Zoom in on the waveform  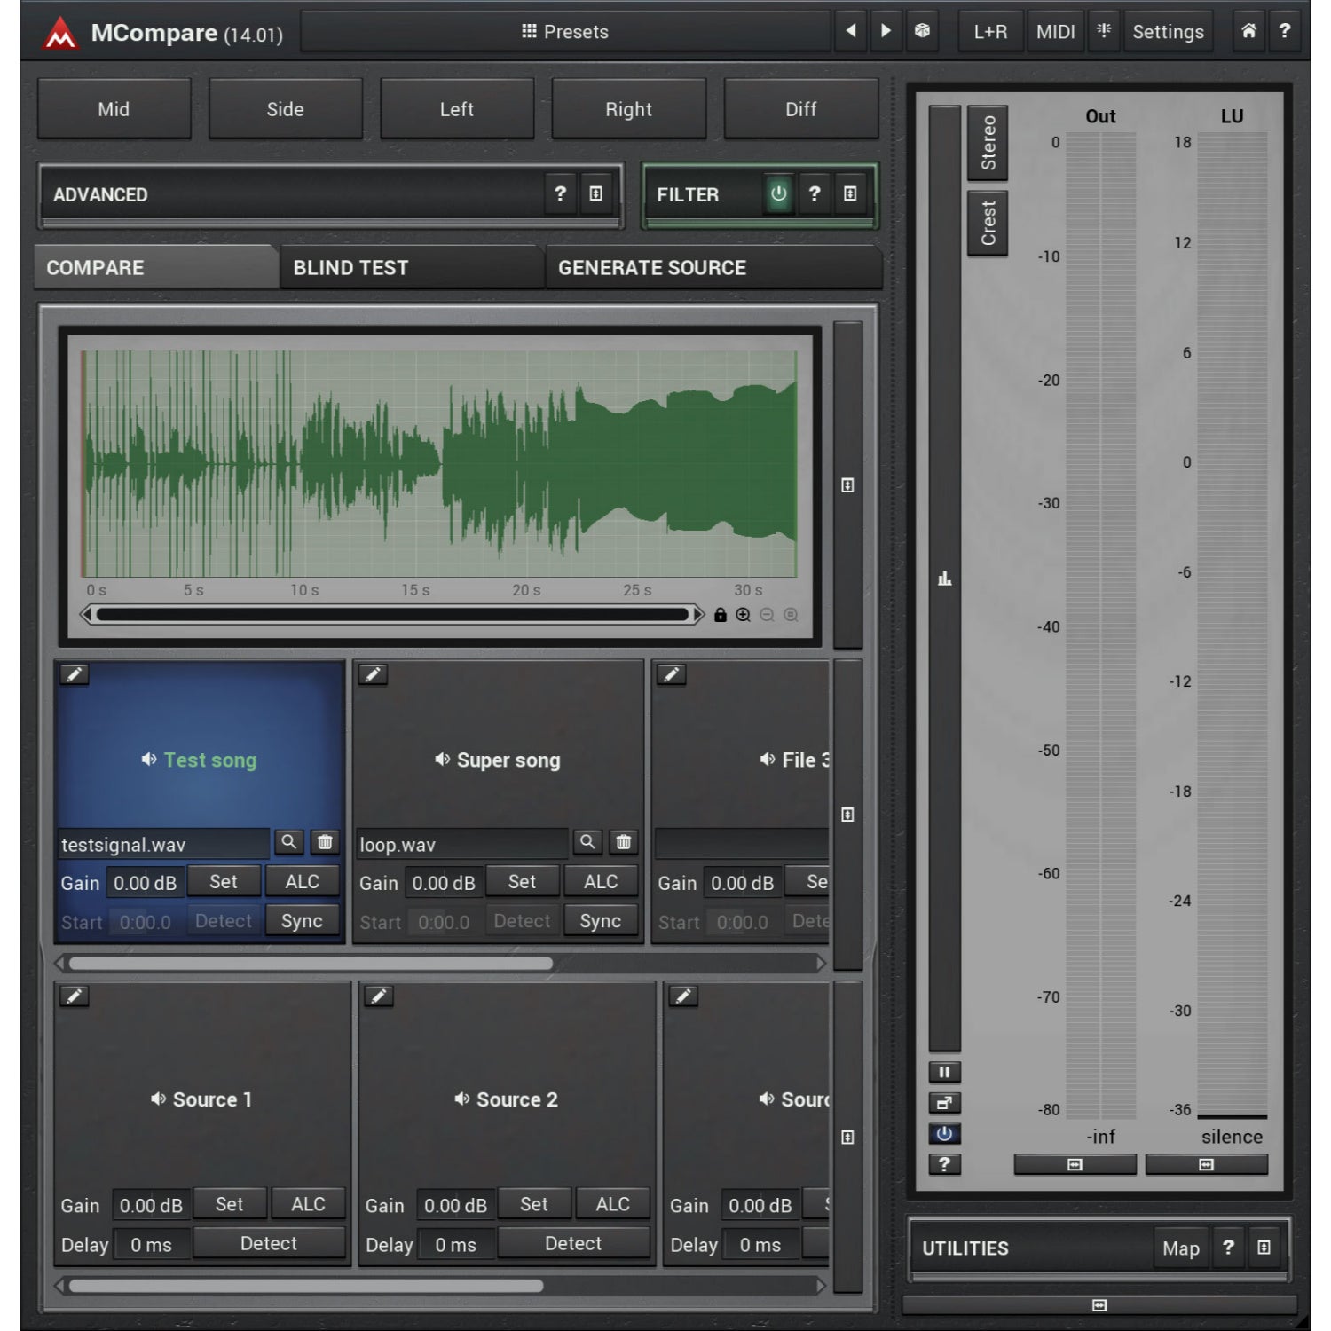[x=744, y=615]
